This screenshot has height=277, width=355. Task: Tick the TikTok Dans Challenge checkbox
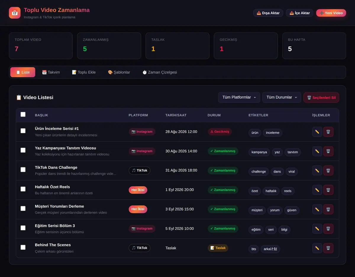(x=23, y=170)
